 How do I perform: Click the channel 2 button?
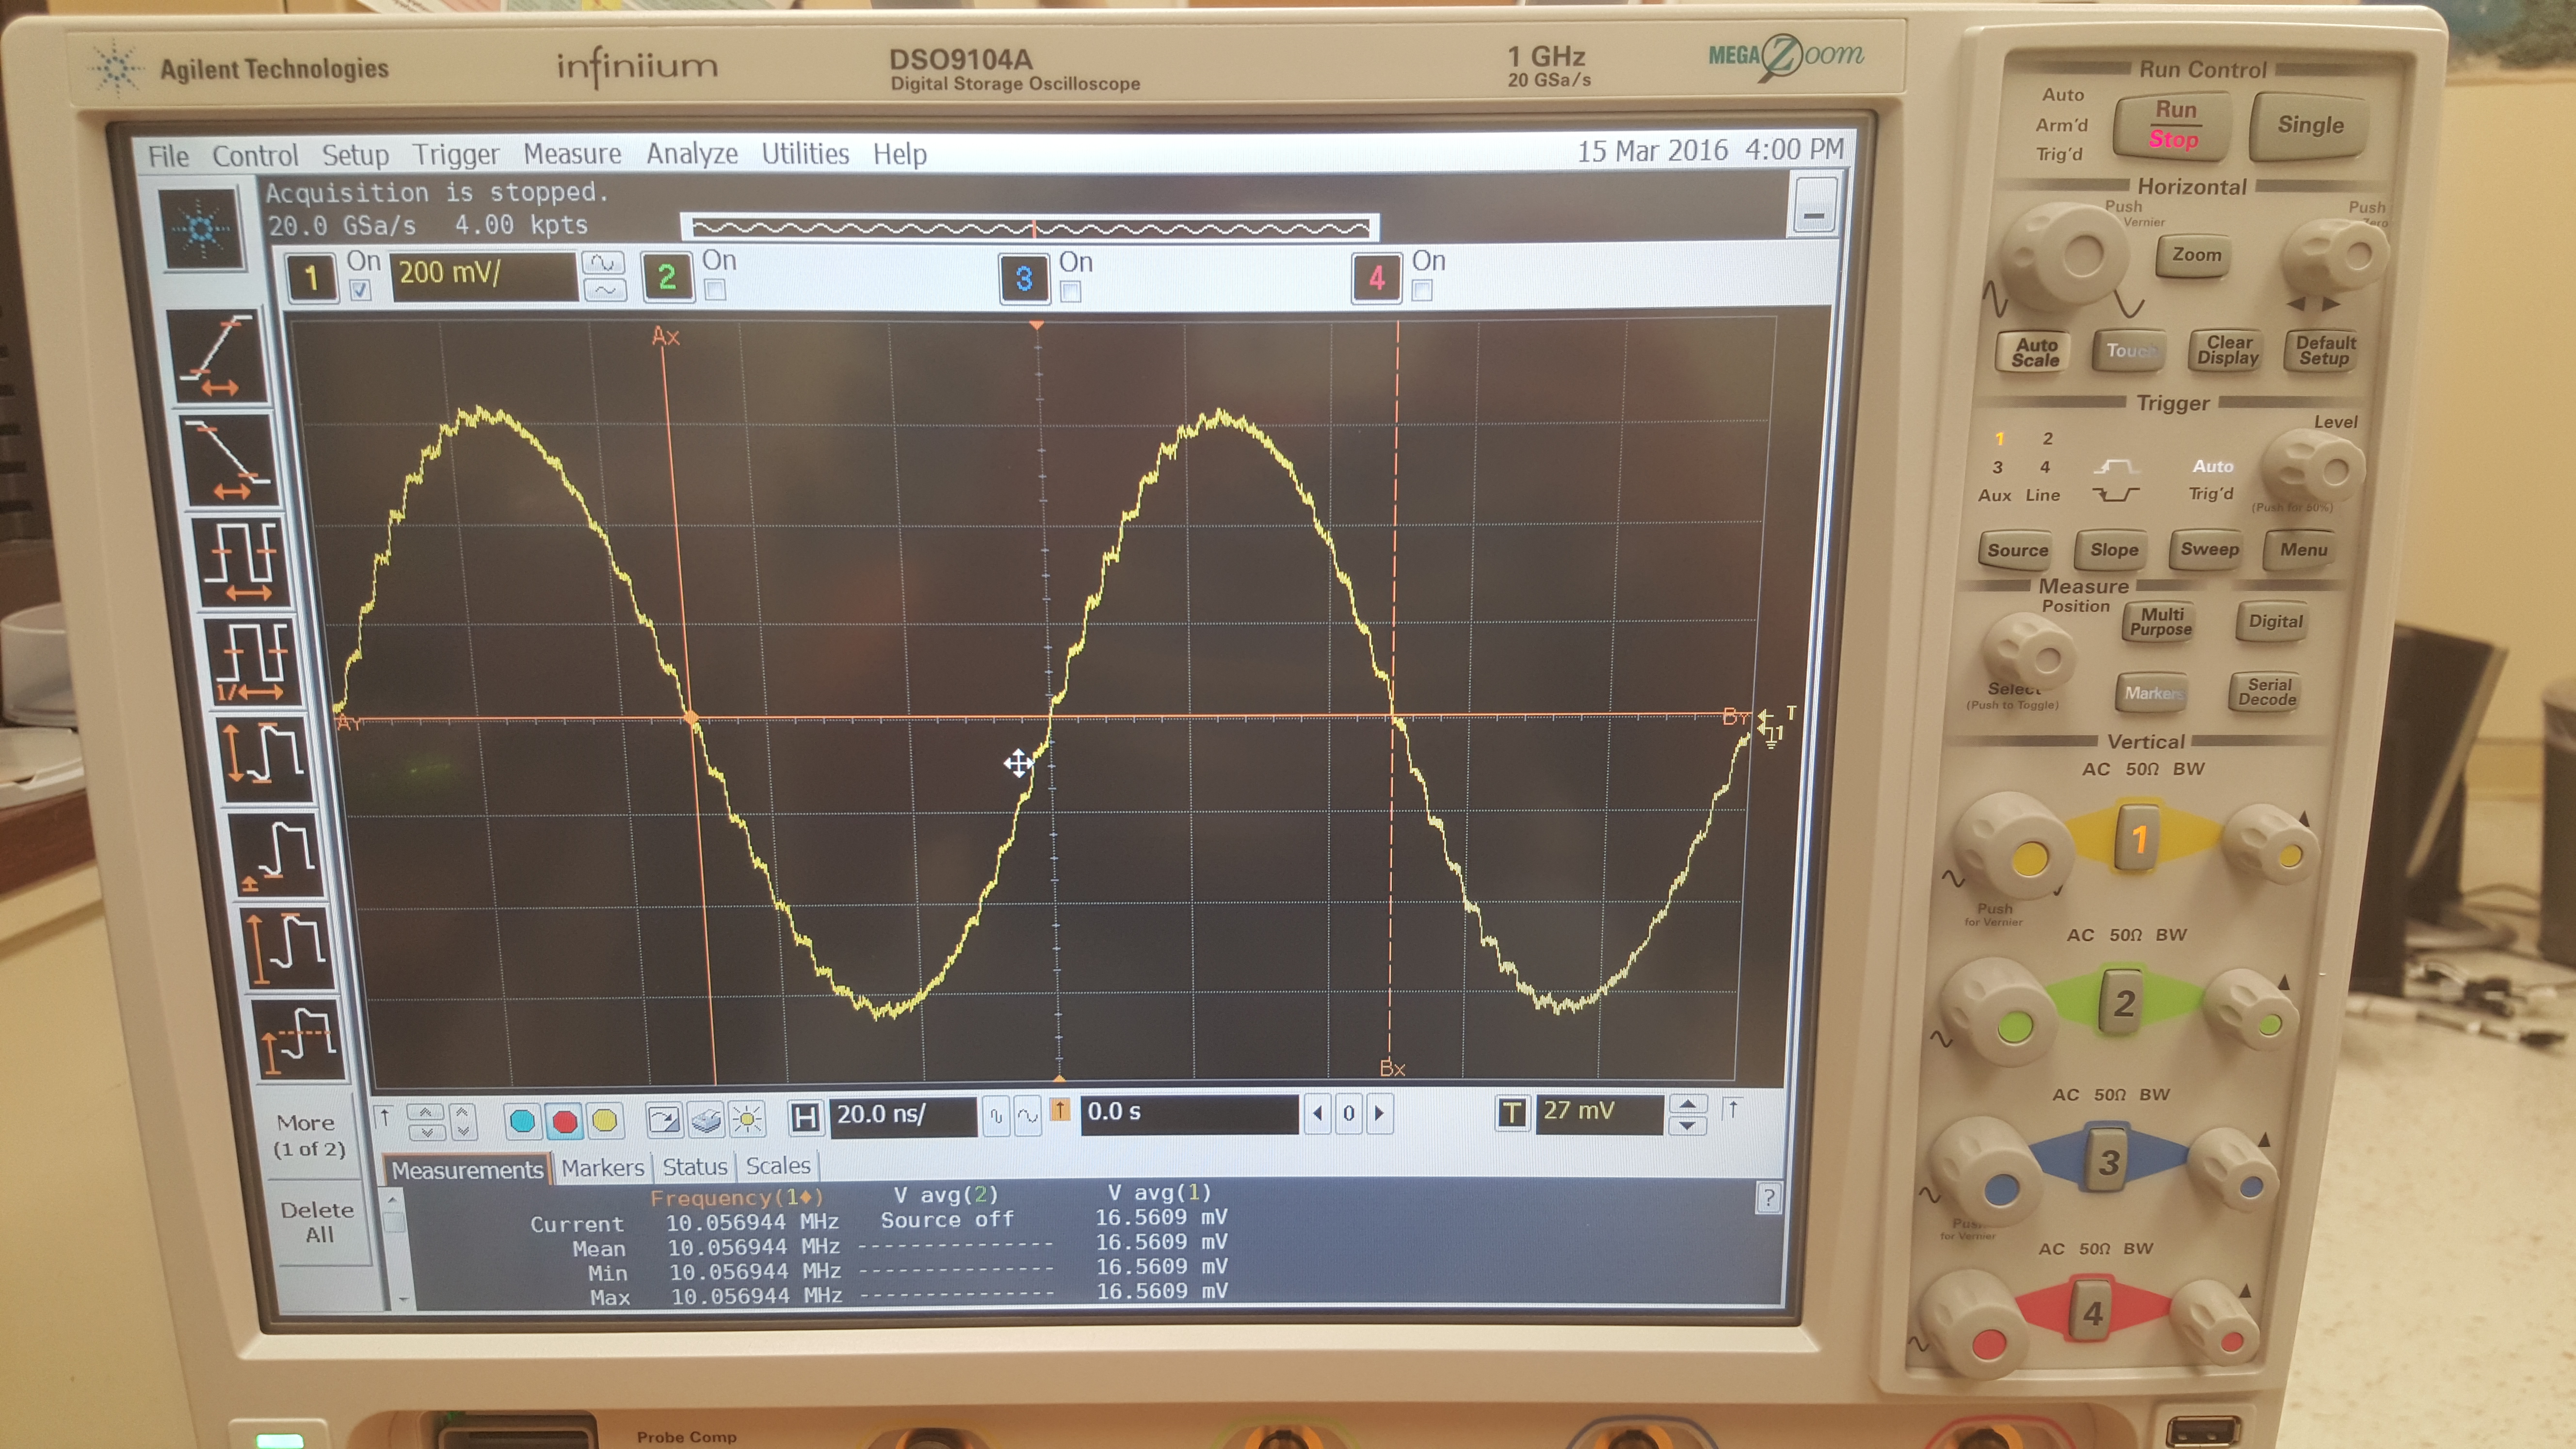(x=667, y=277)
